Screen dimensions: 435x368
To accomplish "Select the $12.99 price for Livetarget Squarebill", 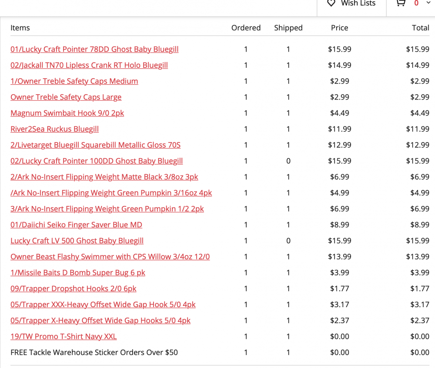I will [340, 145].
